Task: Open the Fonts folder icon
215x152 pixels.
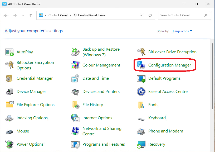Action: (x=141, y=105)
